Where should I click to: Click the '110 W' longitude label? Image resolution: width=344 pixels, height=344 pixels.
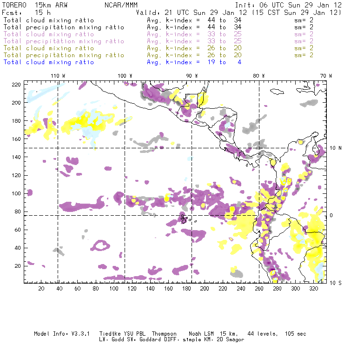point(58,76)
